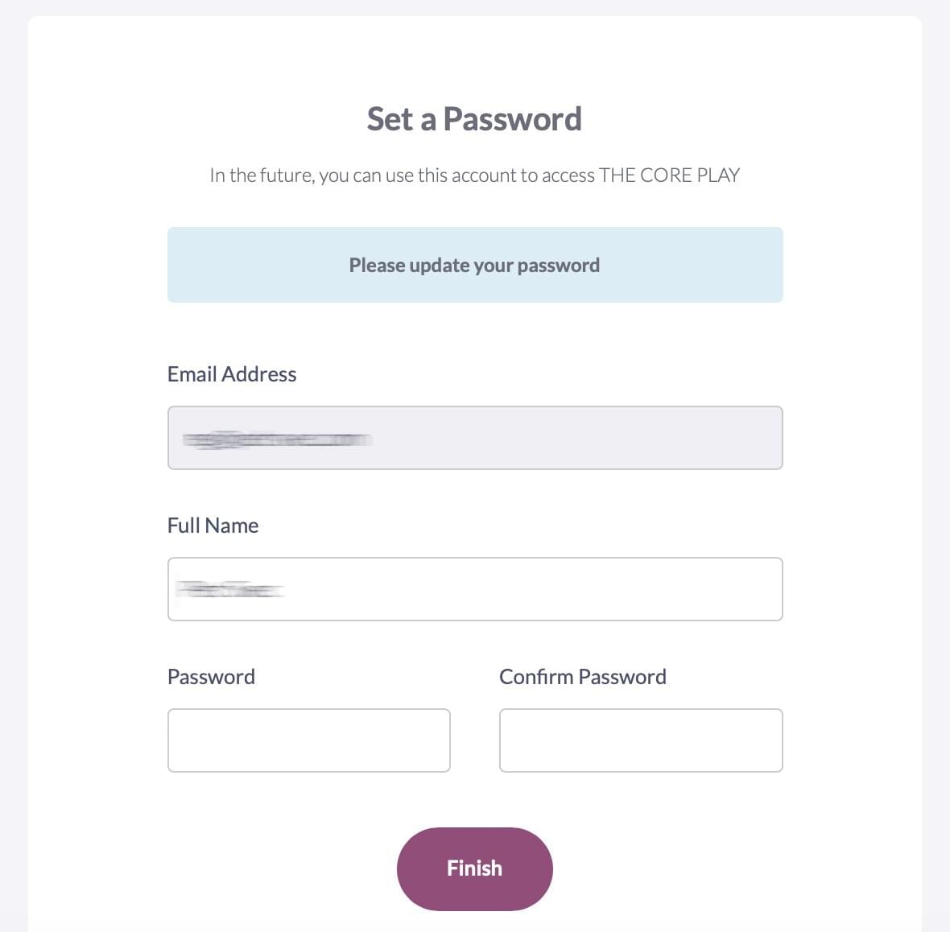Viewport: 950px width, 932px height.
Task: Click "THE CORE PLAY" in the subtitle
Action: pyautogui.click(x=669, y=175)
